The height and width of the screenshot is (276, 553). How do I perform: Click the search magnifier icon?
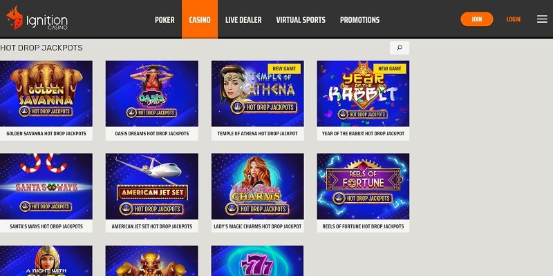[x=400, y=48]
